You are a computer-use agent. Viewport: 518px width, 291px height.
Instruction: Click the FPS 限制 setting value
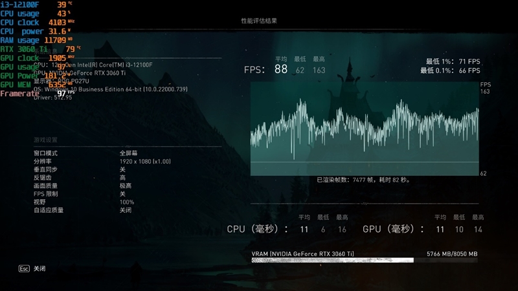(x=122, y=194)
